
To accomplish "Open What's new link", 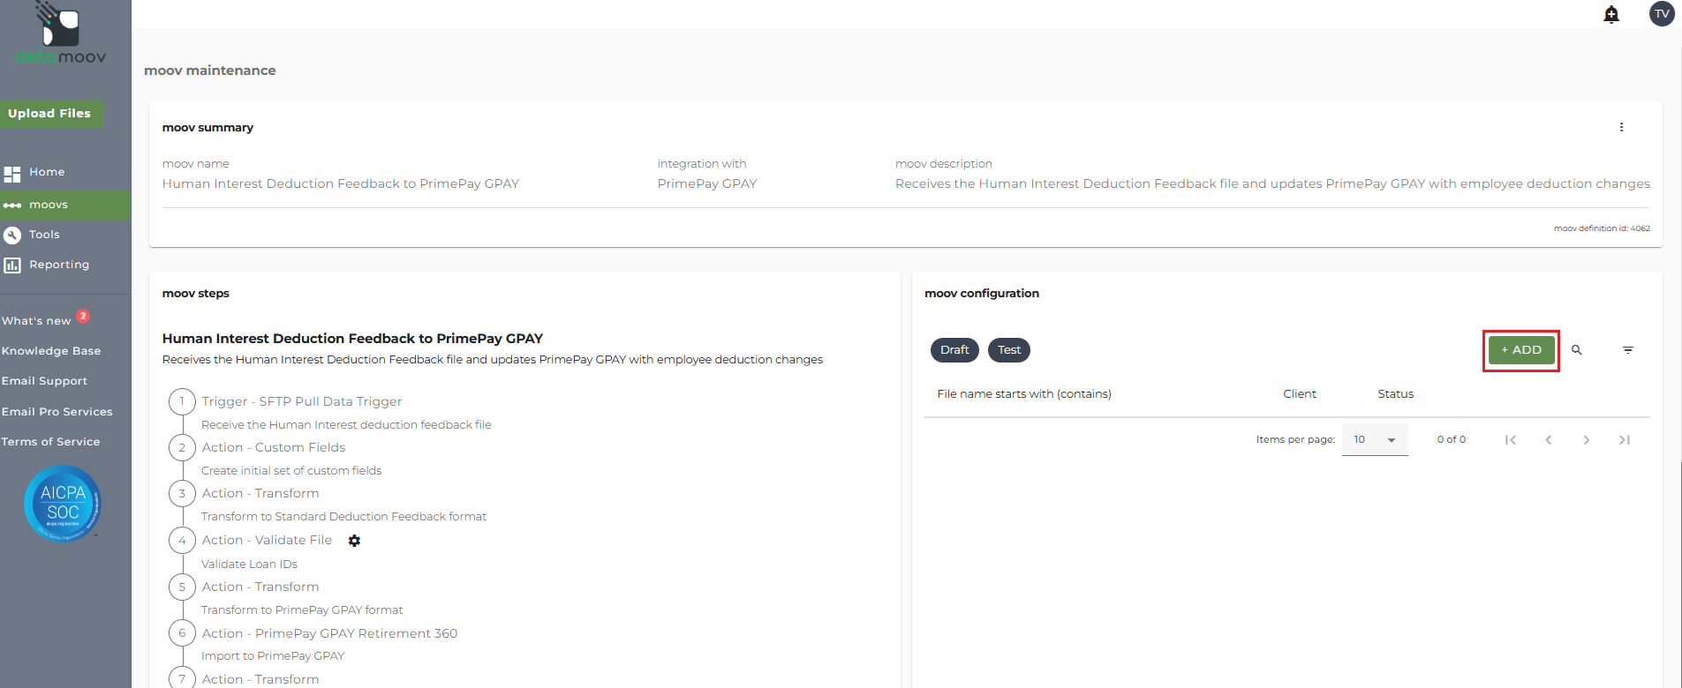I will point(36,321).
